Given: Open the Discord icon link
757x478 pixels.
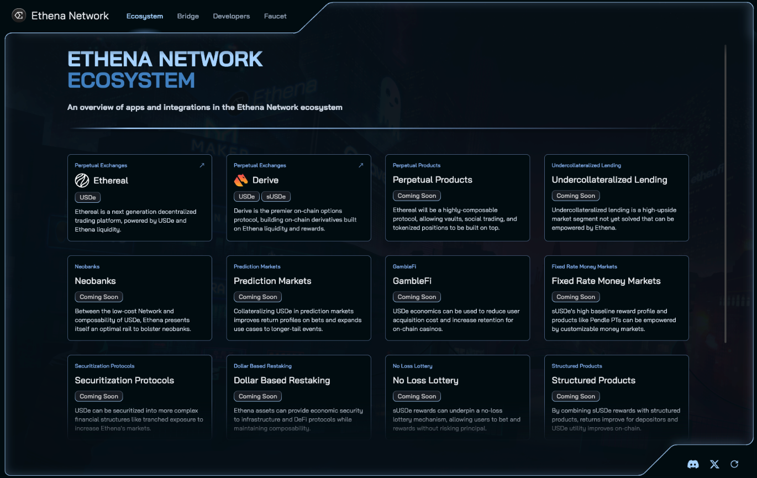Looking at the screenshot, I should pos(693,464).
